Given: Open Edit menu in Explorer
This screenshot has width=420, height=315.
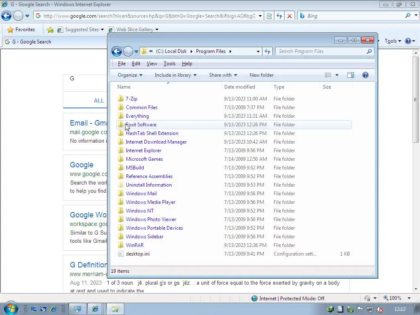Looking at the screenshot, I should point(136,64).
